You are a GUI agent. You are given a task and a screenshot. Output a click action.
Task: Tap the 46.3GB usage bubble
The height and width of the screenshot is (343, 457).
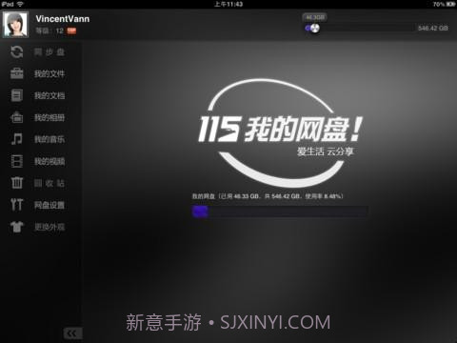click(x=314, y=17)
